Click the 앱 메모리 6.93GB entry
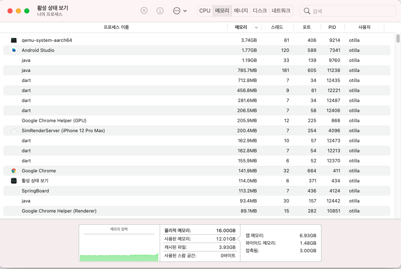This screenshot has height=269, width=401. tap(281, 236)
